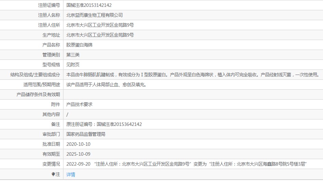323x181 pixels.
Task: Select the product name 胶原蛋白海绵
Action: 79,45
